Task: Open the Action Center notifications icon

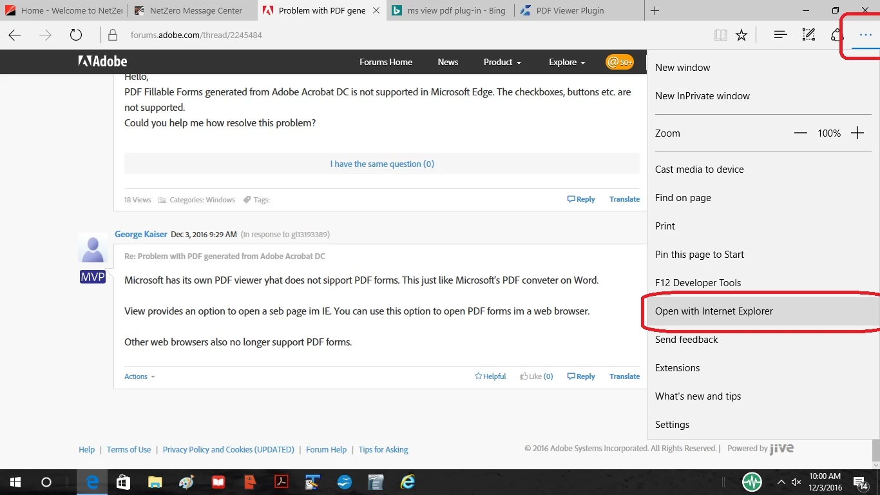Action: tap(861, 482)
